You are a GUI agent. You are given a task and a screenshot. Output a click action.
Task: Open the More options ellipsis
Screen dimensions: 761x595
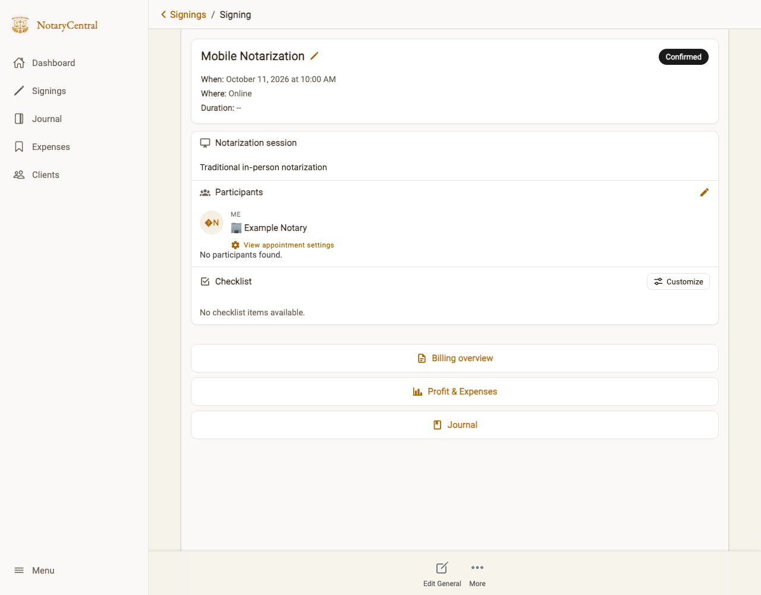tap(477, 575)
